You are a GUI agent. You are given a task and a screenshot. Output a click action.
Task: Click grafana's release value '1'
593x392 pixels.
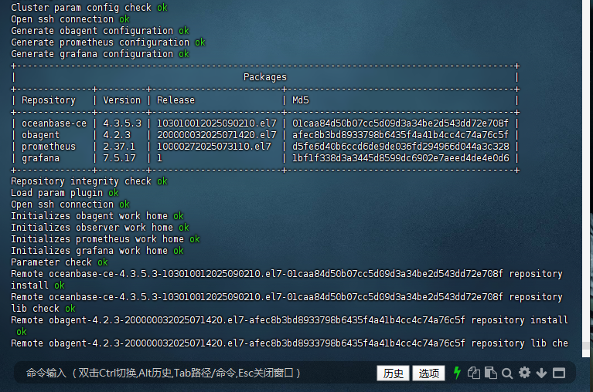[x=159, y=158]
